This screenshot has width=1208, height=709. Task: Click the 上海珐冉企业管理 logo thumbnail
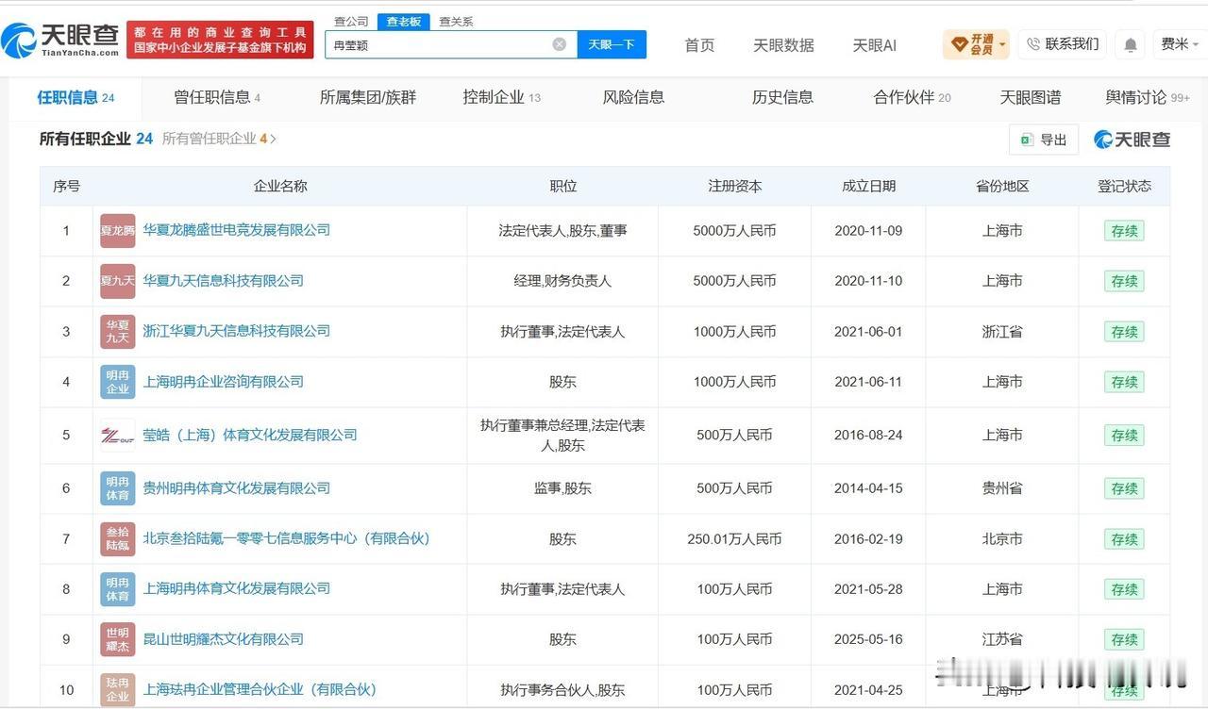pos(118,690)
